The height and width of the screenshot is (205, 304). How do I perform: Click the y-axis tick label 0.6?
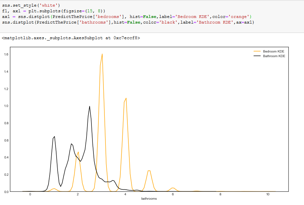pos(6,140)
